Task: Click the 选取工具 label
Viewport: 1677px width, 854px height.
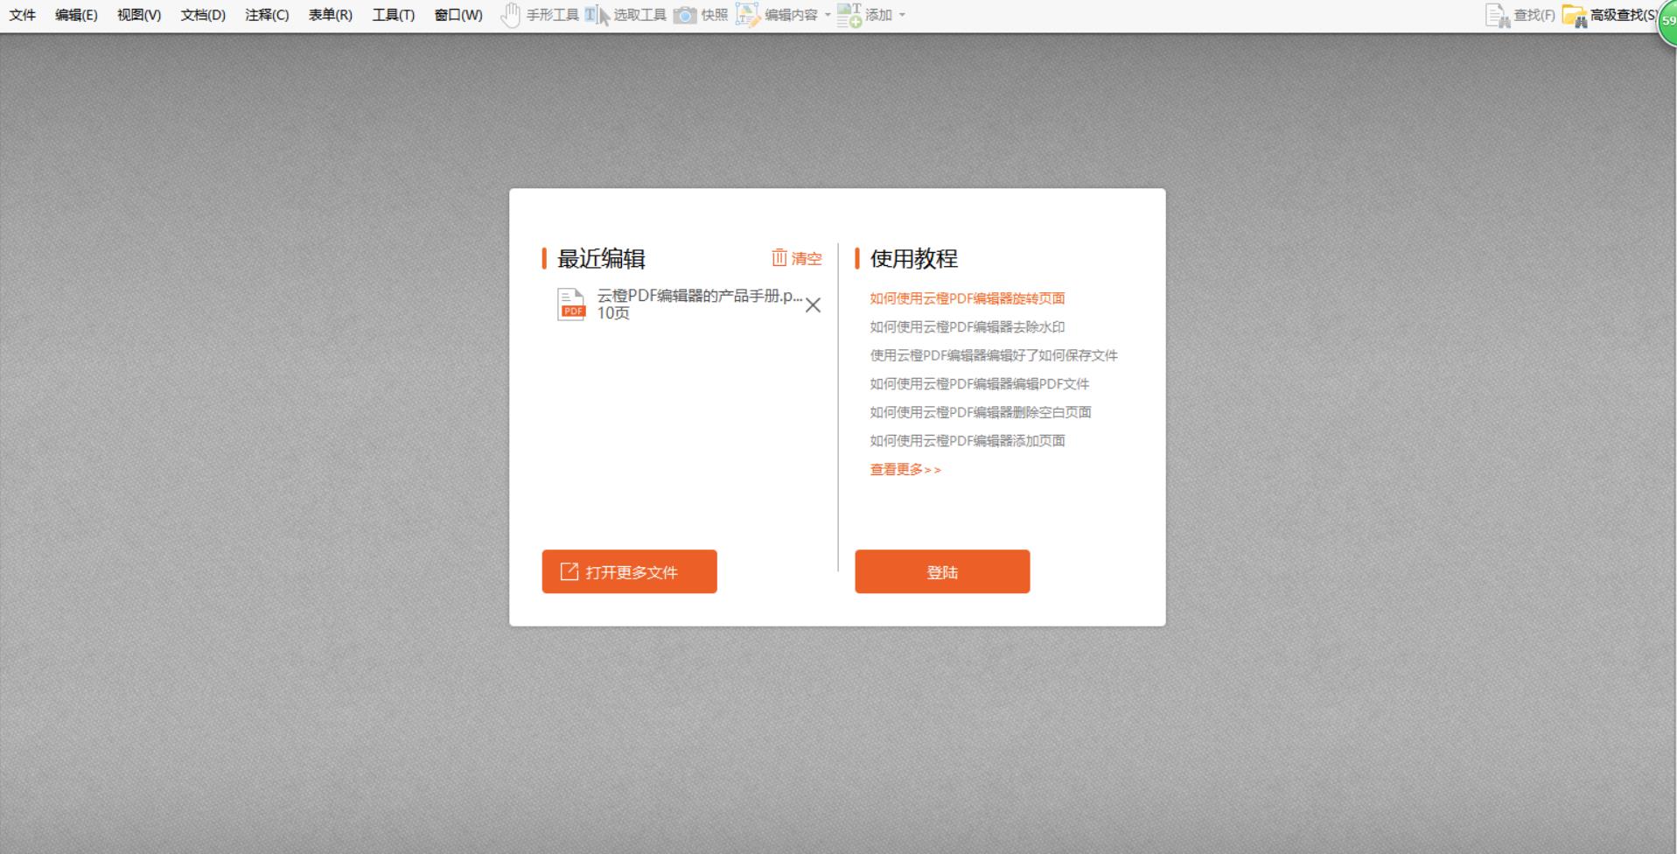Action: [640, 15]
